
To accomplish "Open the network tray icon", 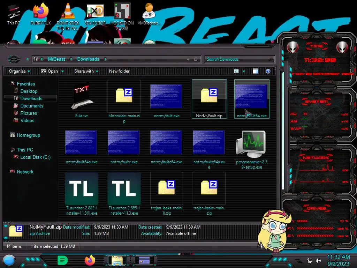I will click(x=310, y=260).
